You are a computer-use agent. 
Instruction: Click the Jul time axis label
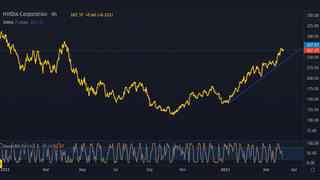pyautogui.click(x=116, y=170)
